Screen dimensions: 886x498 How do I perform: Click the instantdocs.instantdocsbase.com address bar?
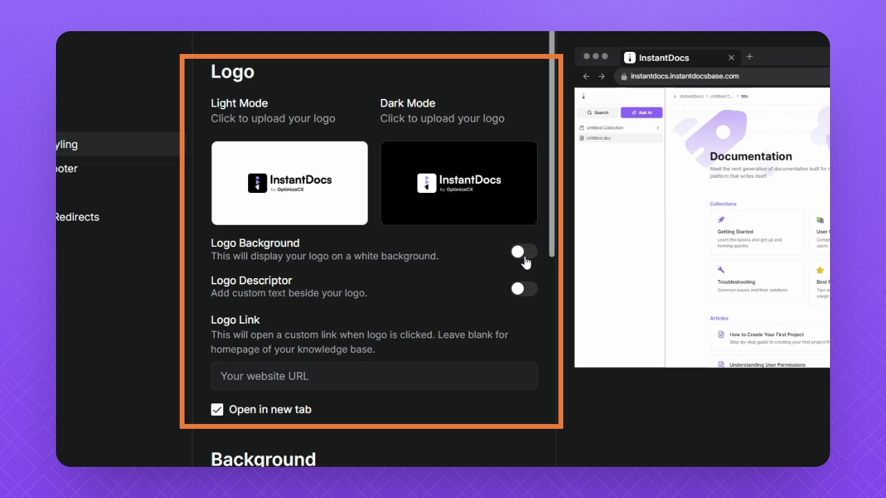(722, 76)
